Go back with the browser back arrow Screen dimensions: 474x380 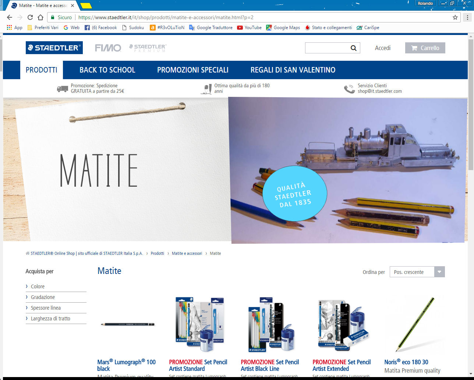point(10,17)
